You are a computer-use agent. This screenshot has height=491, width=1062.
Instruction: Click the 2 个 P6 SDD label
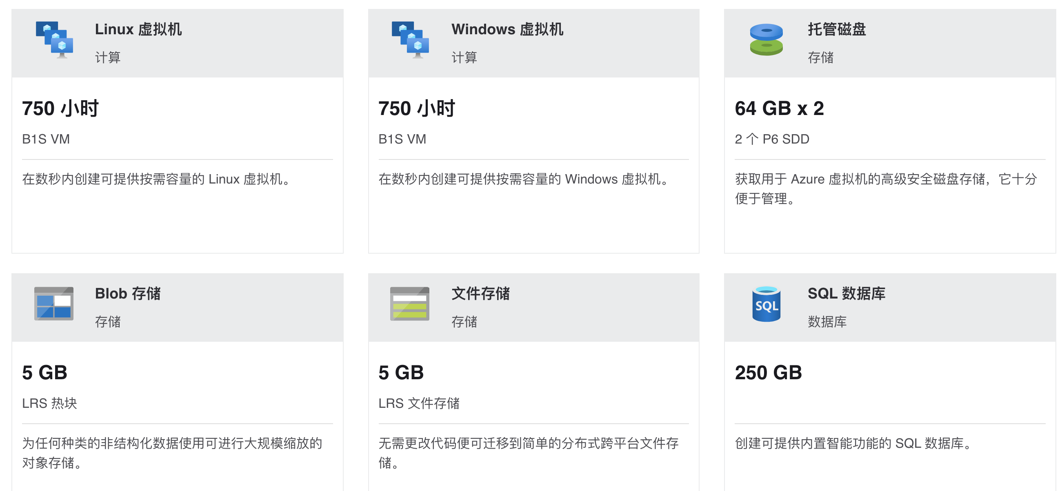click(772, 139)
